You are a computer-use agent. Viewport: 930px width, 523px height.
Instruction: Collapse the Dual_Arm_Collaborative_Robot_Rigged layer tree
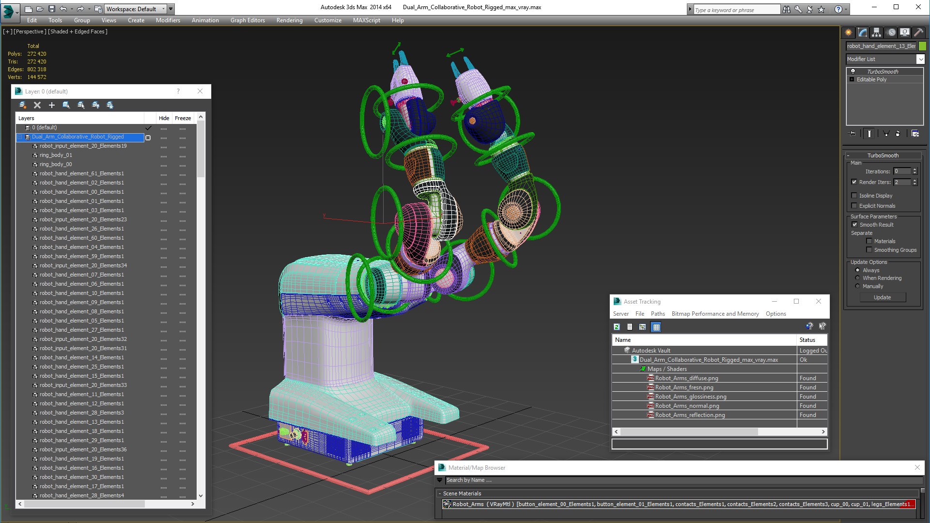pos(20,137)
